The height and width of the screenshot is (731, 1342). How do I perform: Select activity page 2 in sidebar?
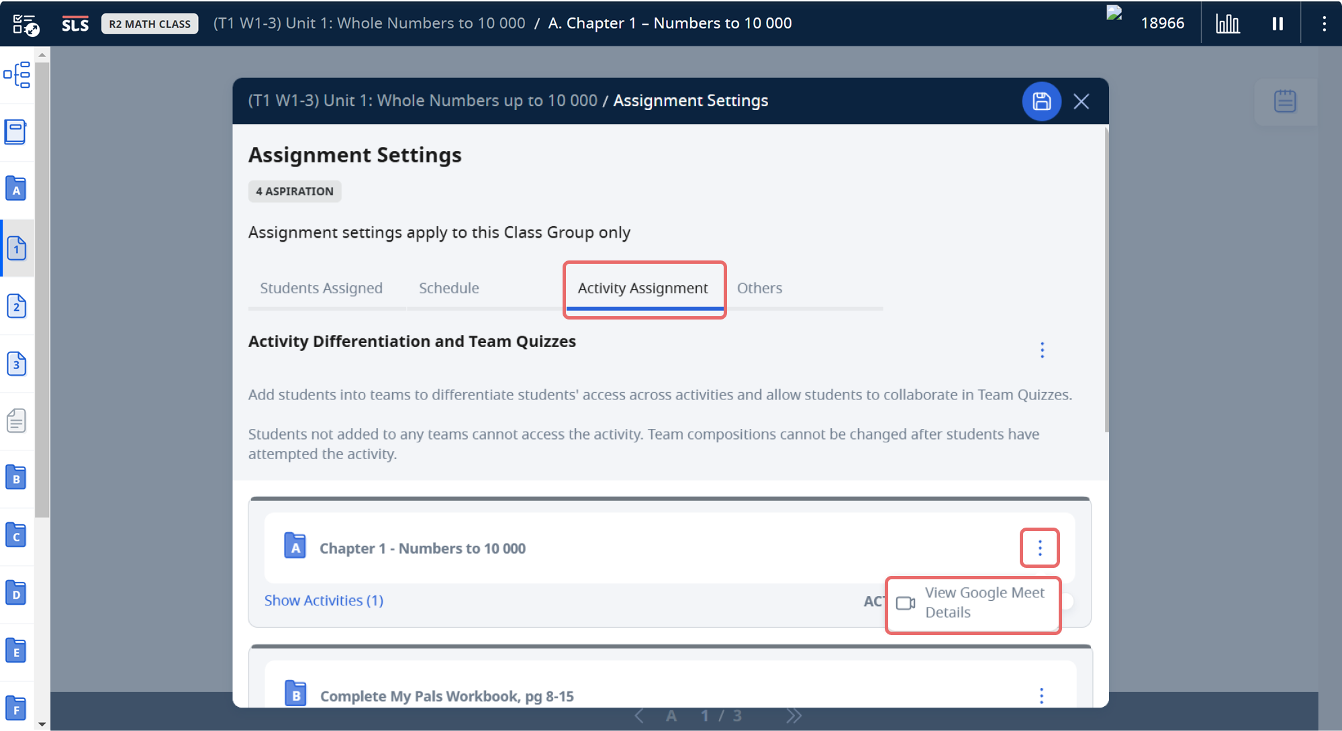(17, 305)
